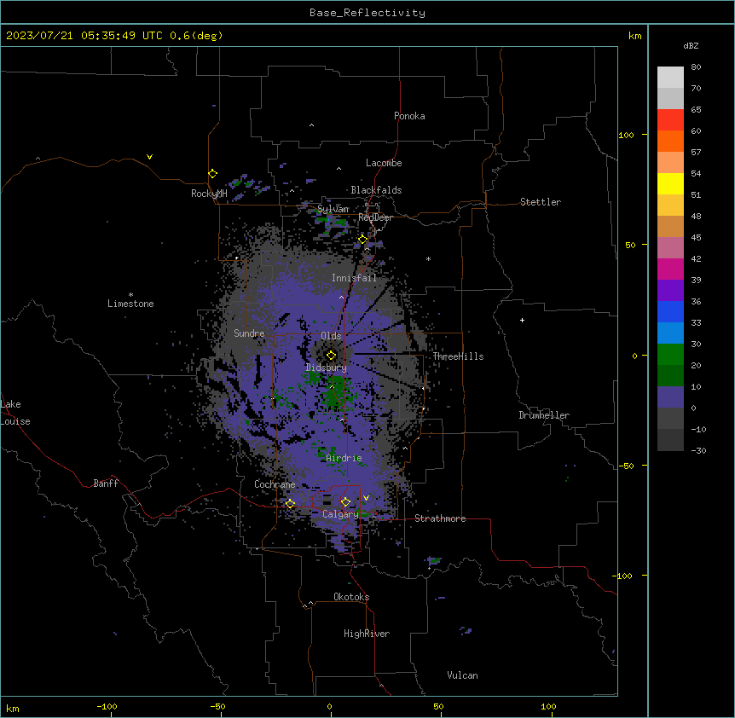
Task: Click the dBZ legend heading
Action: point(691,45)
